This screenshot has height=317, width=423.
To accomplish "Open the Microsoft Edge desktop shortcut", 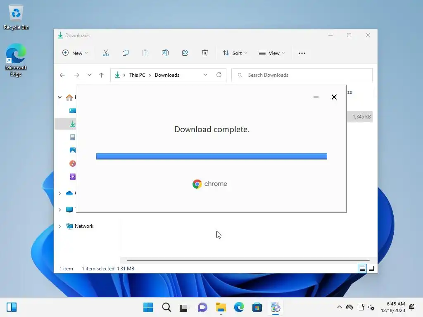I will coord(16,60).
